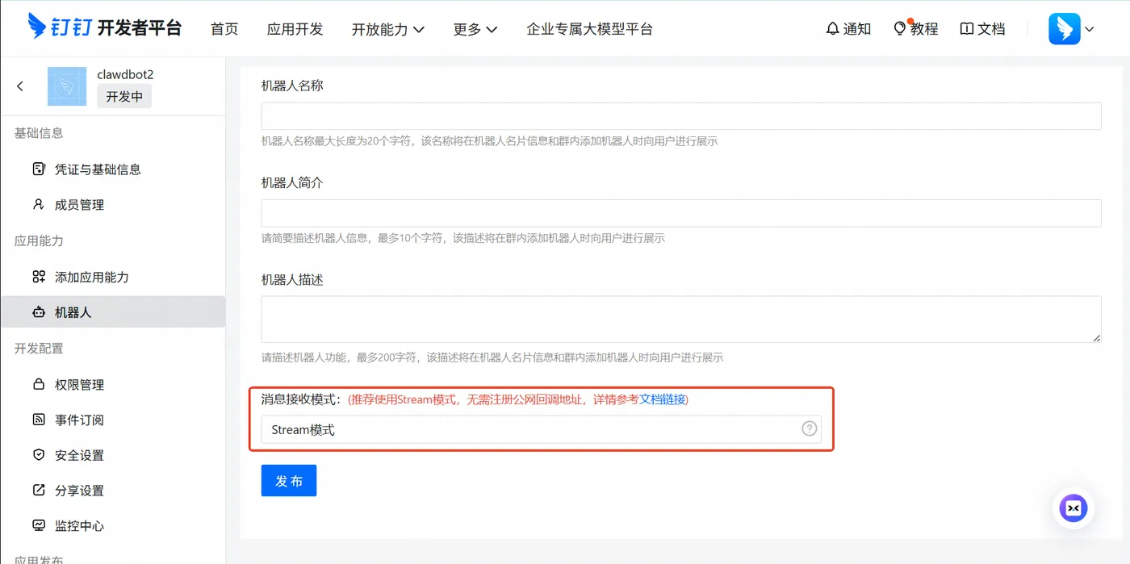Open 企业专属大模型平台 menu item

pyautogui.click(x=589, y=29)
